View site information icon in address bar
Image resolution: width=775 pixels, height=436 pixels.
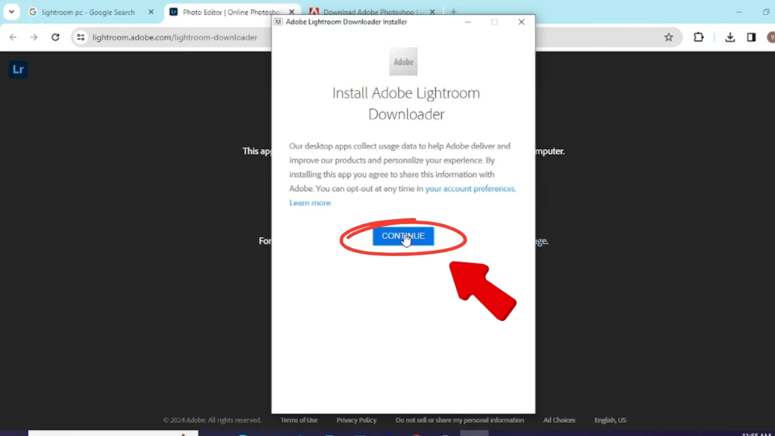pyautogui.click(x=81, y=37)
